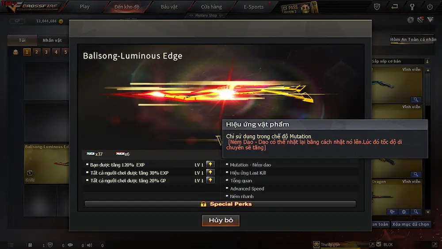This screenshot has height=249, width=442.
Task: Click the power icon to exit game
Action: (430, 7)
